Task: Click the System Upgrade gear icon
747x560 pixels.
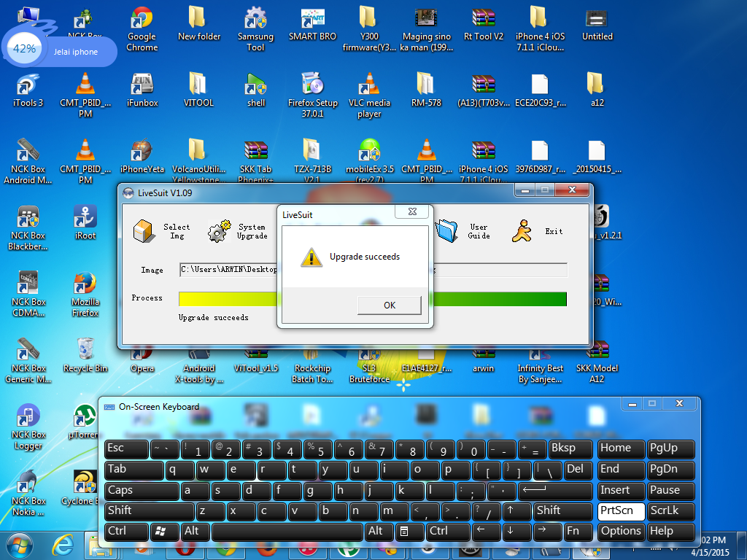Action: point(220,230)
